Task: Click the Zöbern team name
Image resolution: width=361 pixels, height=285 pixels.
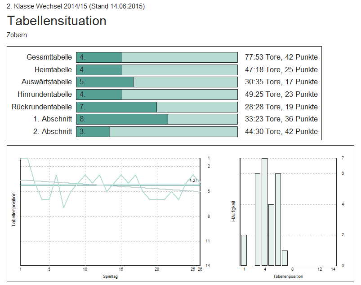Action: pyautogui.click(x=17, y=35)
